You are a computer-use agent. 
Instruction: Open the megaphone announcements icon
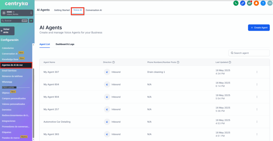coord(250,3)
